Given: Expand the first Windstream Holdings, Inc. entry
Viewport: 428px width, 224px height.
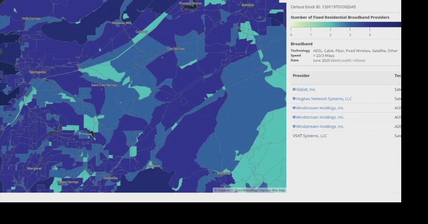Looking at the screenshot, I should [x=294, y=108].
